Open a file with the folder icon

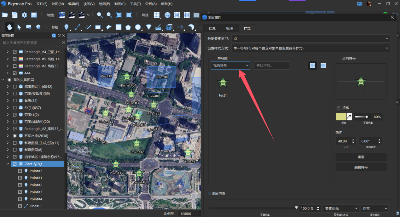(x=5, y=15)
